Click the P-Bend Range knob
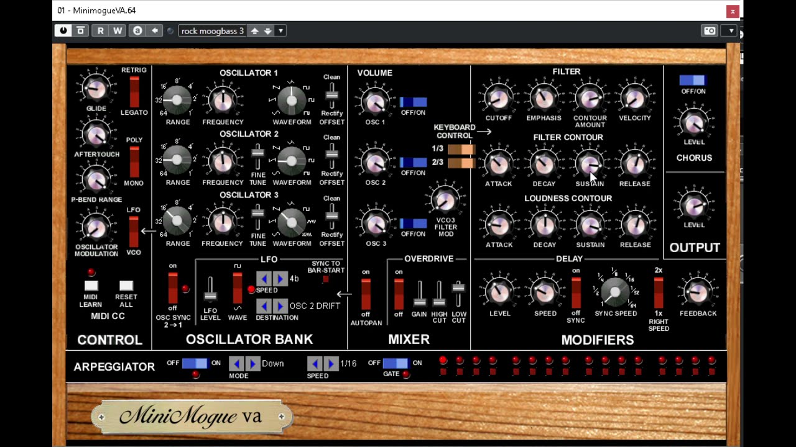 96,180
